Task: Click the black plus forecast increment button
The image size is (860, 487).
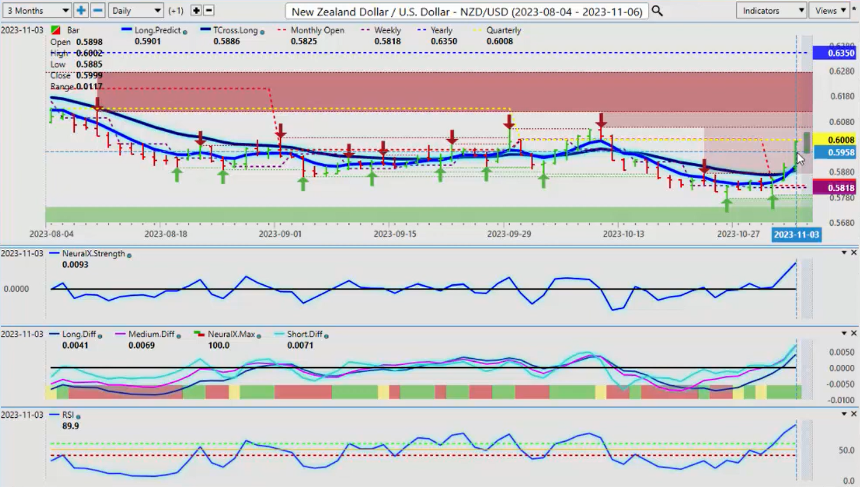Action: (196, 10)
